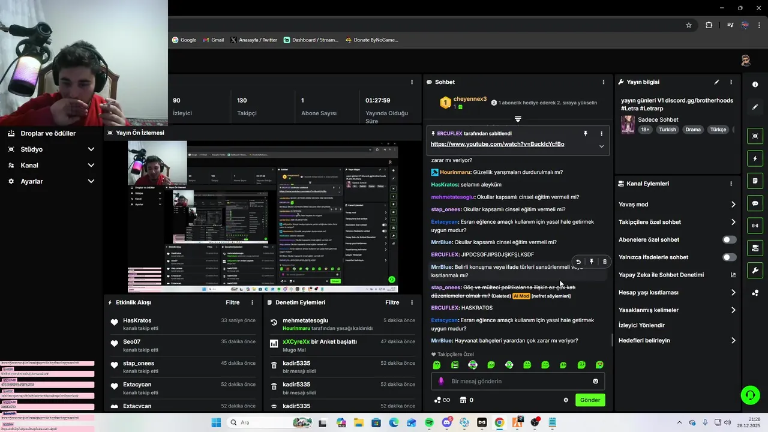Click the message input field

518,381
